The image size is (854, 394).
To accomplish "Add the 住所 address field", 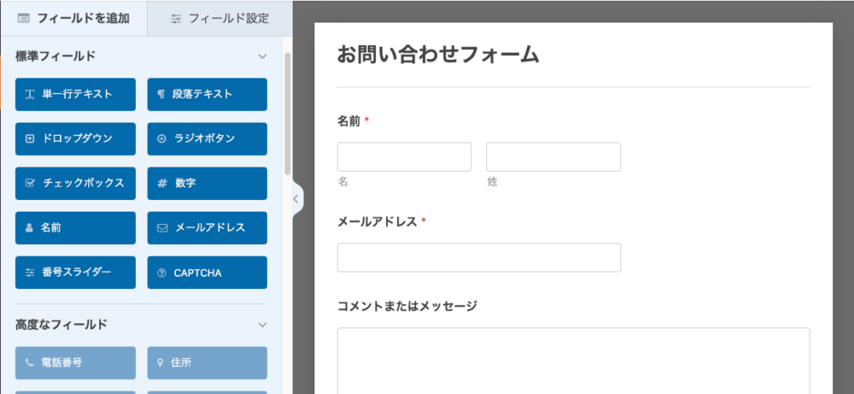I will [207, 362].
